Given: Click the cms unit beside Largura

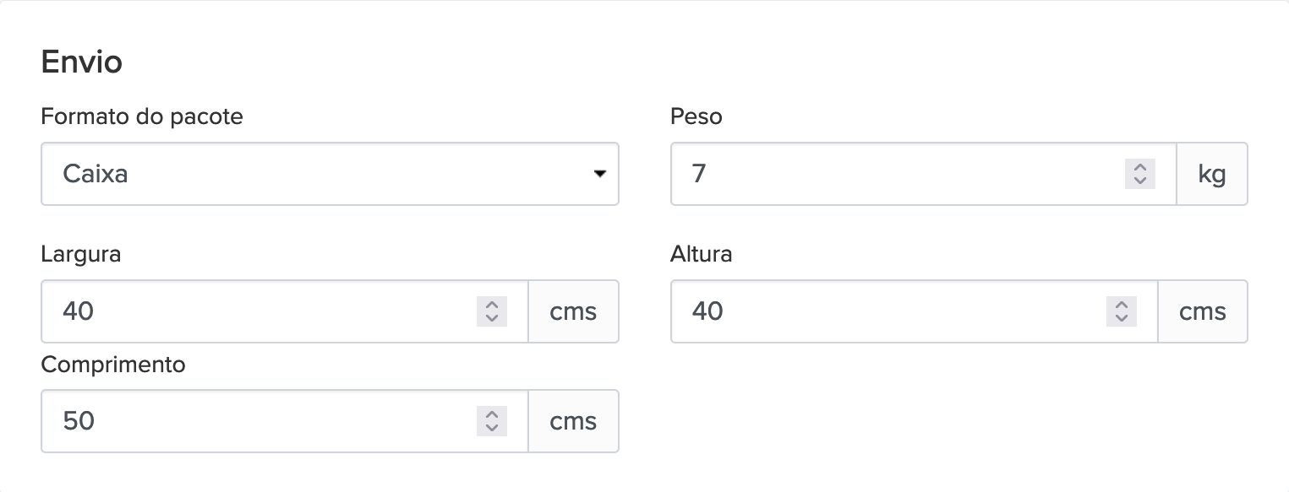Looking at the screenshot, I should point(573,311).
